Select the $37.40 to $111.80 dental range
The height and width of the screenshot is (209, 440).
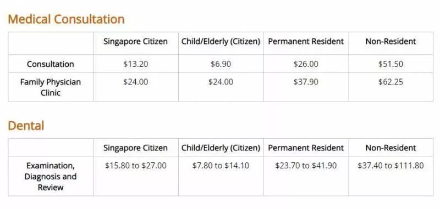[x=391, y=166]
